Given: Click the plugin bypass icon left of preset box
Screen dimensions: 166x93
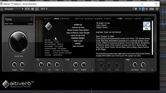Looking at the screenshot, I should tap(2, 9).
